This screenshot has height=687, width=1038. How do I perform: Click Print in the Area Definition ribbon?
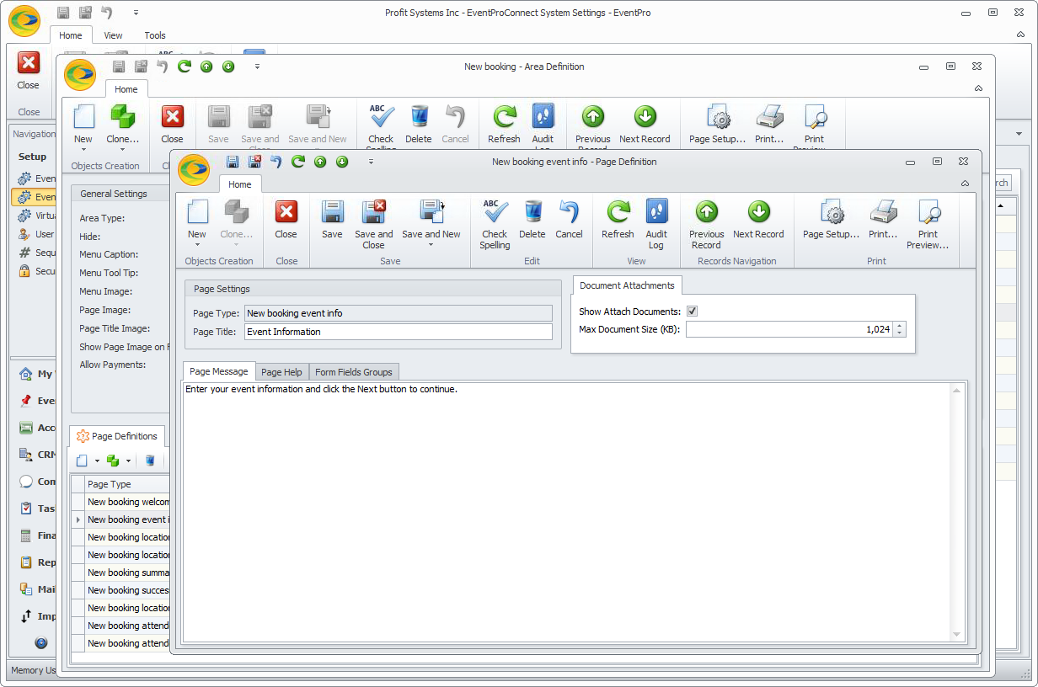point(770,125)
